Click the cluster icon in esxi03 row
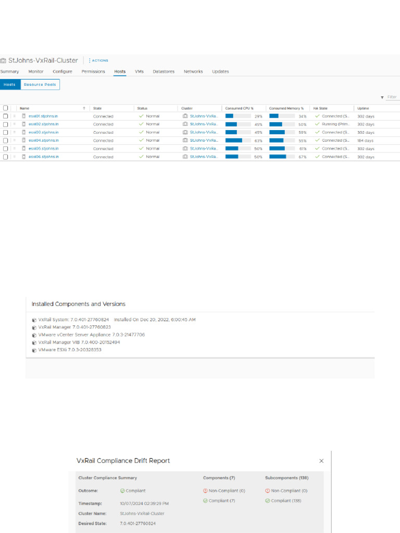Viewport: 400px width, 533px height. (185, 132)
